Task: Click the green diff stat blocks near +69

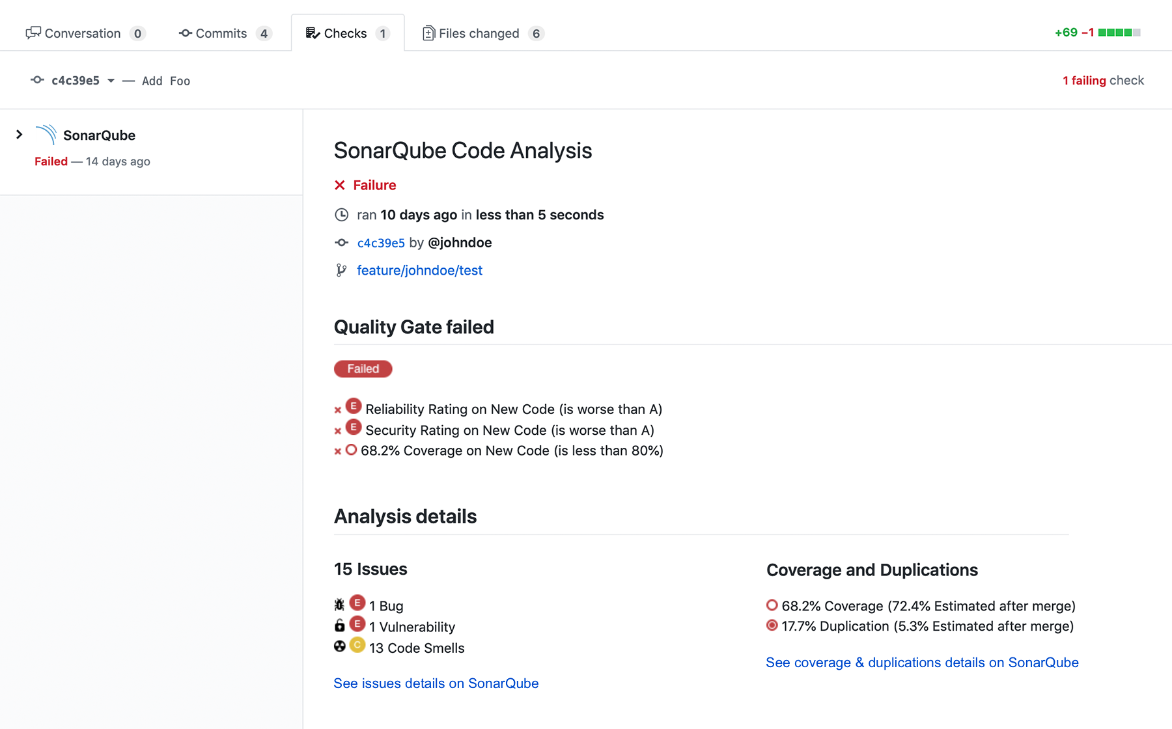Action: tap(1115, 32)
